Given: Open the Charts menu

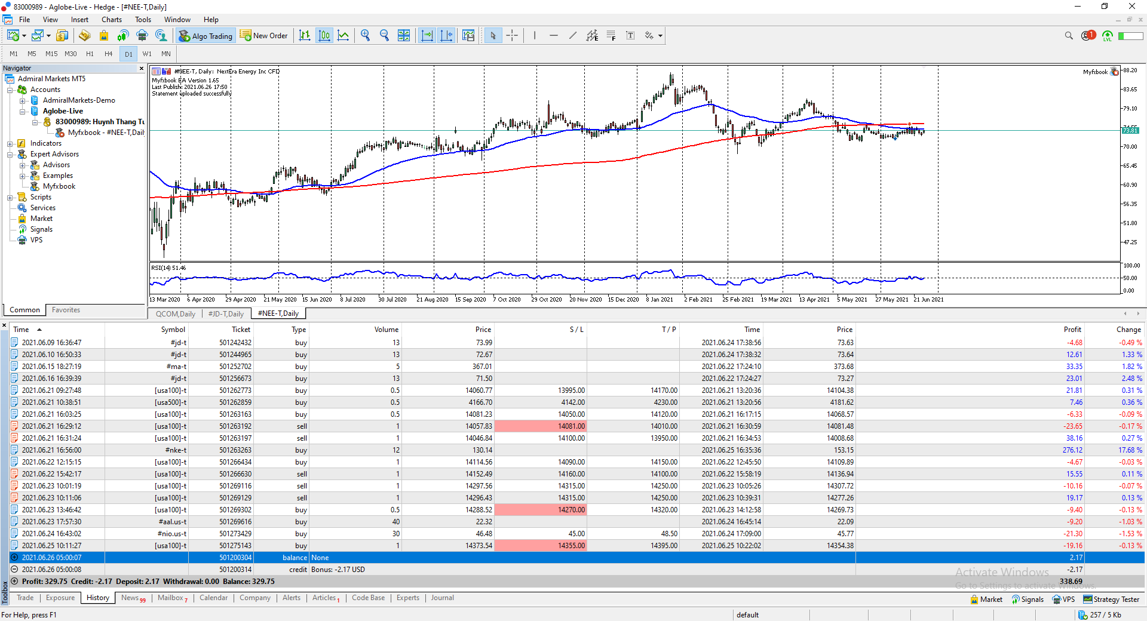Looking at the screenshot, I should pos(111,20).
